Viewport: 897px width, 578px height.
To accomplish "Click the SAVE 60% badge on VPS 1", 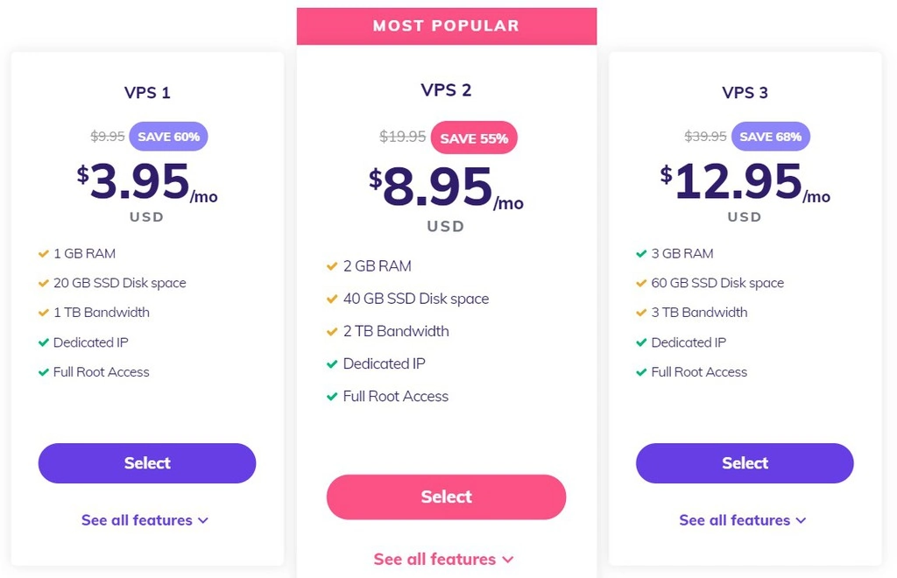I will (x=168, y=137).
